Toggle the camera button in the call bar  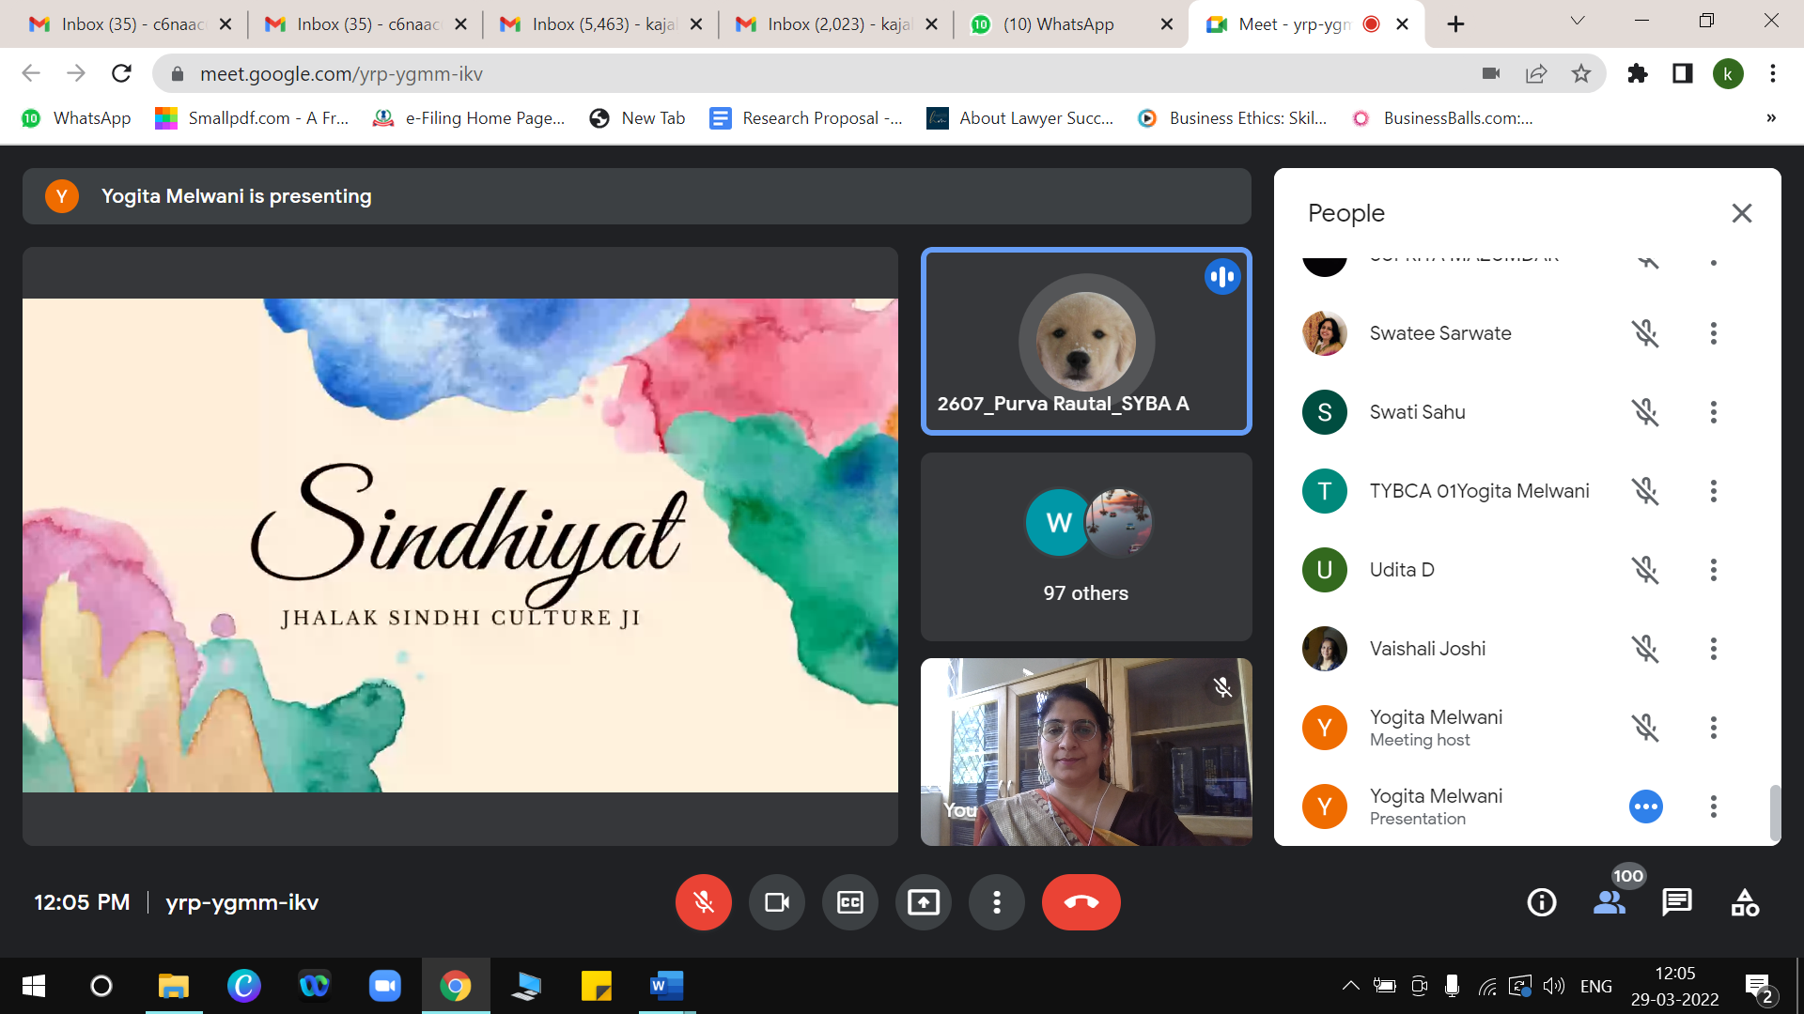click(776, 902)
